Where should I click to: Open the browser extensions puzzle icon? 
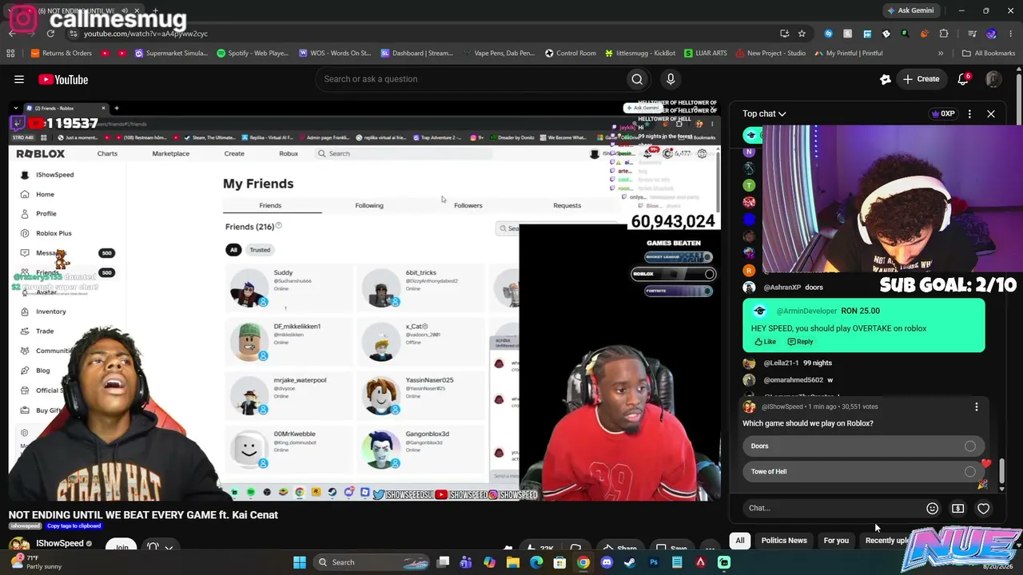coord(944,34)
